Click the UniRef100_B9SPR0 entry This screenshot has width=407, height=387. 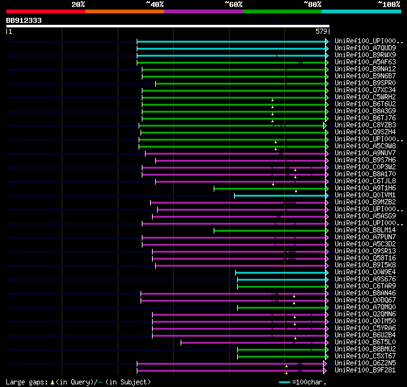point(365,83)
